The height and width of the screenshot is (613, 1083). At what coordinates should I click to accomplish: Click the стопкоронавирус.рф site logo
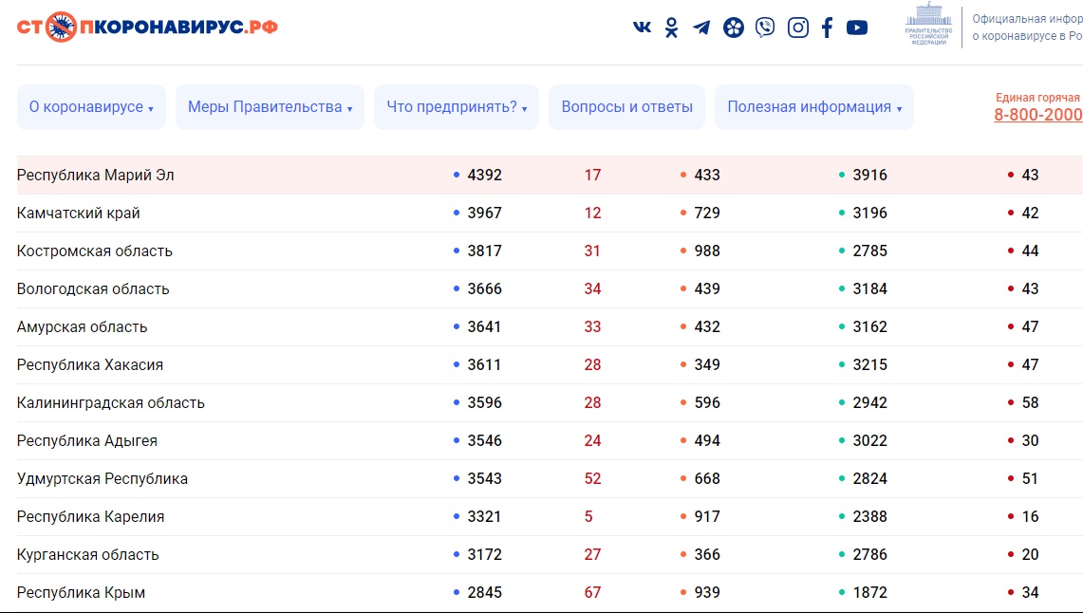click(147, 27)
